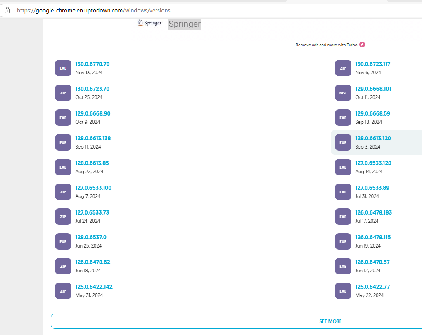The height and width of the screenshot is (335, 422).
Task: Open version 128.0.6613.85 link
Action: [x=92, y=163]
